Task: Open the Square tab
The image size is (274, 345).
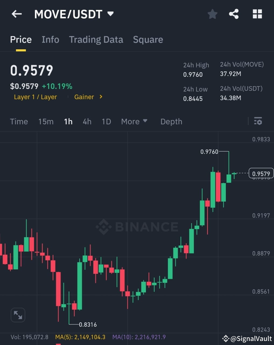Action: point(148,40)
